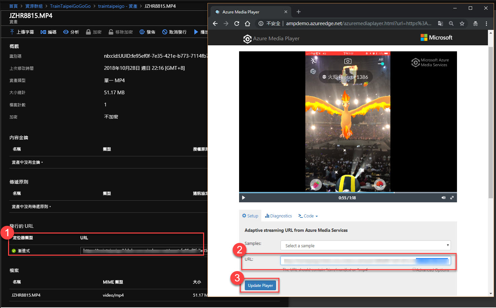Click the Publish (發佈) globe button
496x308 pixels.
(x=147, y=32)
